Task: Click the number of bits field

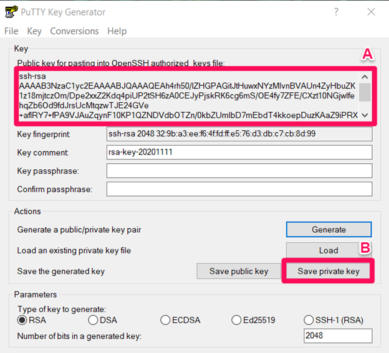Action: point(337,336)
